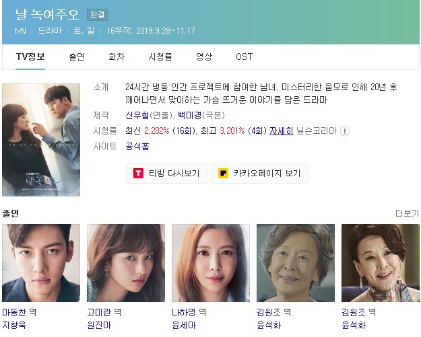Go to the OST tab
421x337 pixels.
244,57
